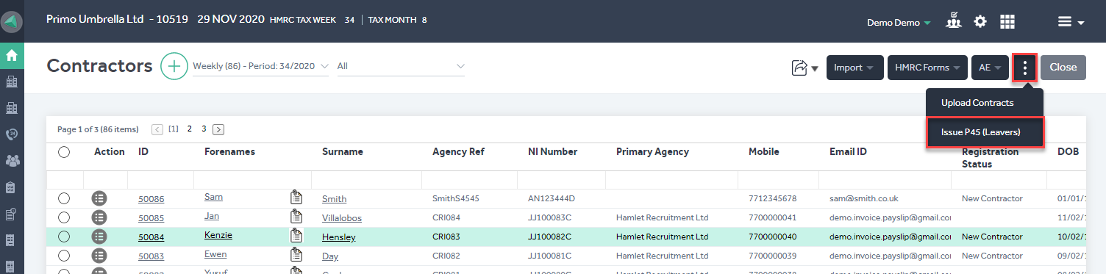Click the home icon in sidebar
Screen dimensions: 1106x274
point(12,55)
